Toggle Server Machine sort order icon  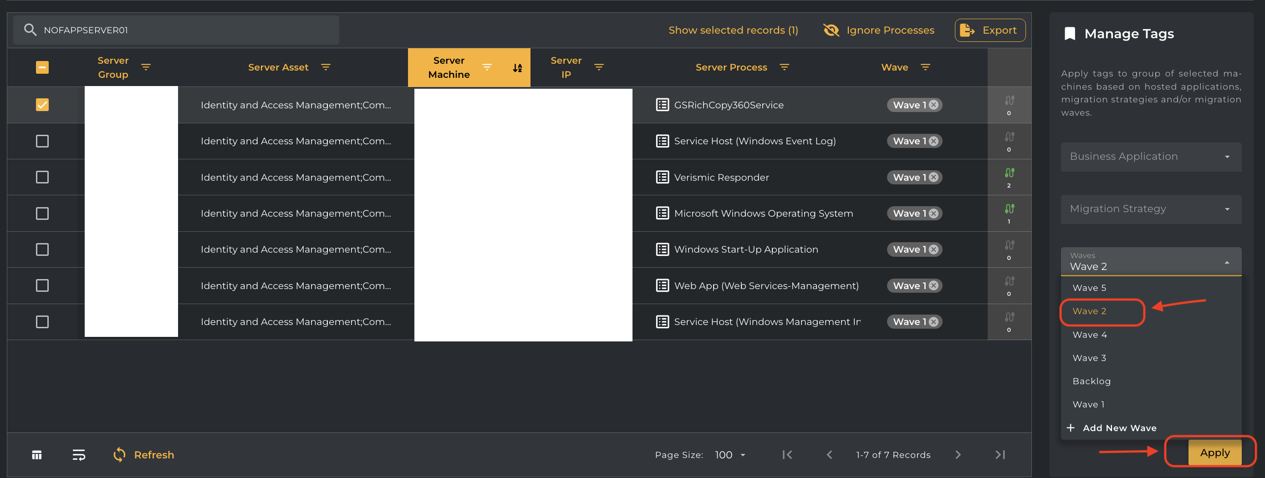click(517, 68)
